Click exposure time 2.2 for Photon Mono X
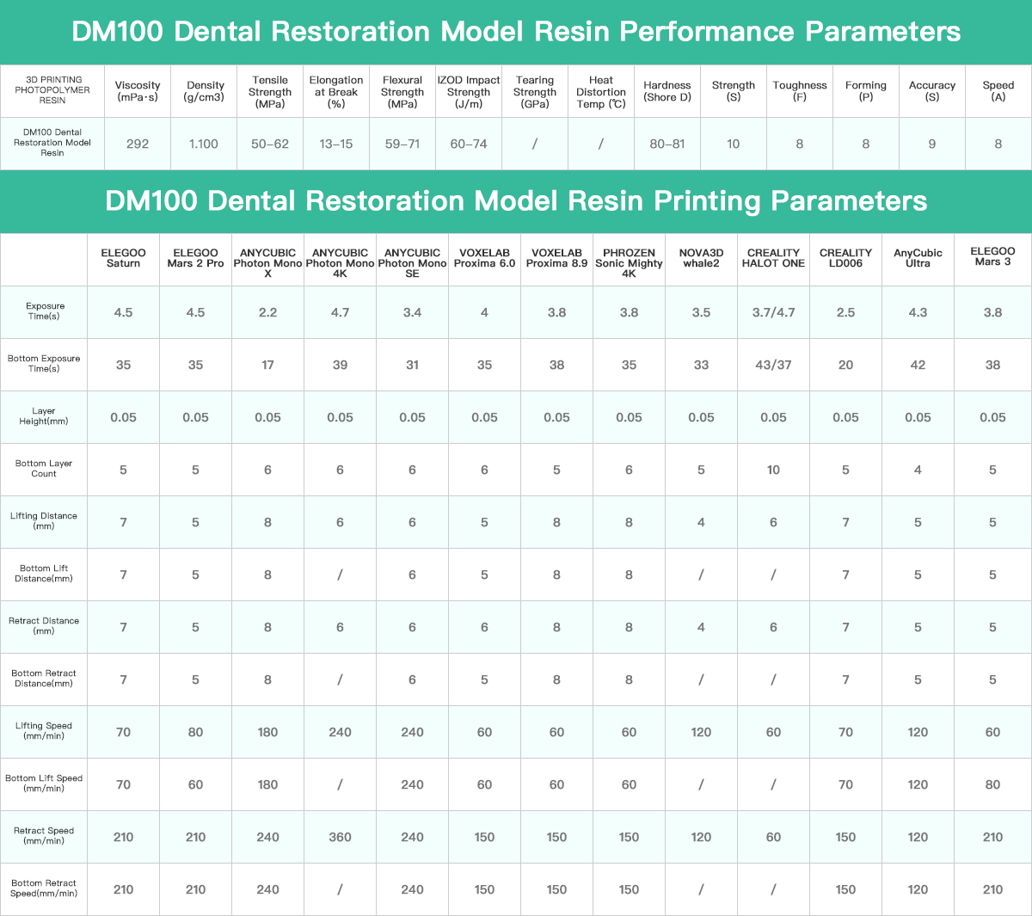 [268, 312]
